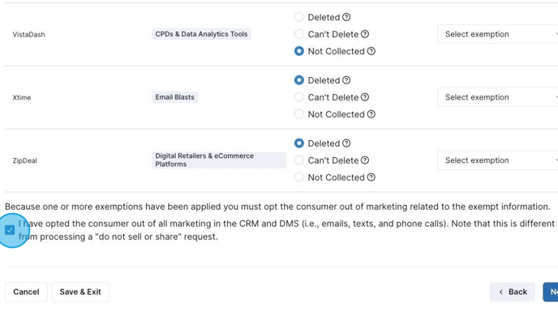Open help icon beside VistaDash Deleted option
This screenshot has width=558, height=311.
(346, 17)
